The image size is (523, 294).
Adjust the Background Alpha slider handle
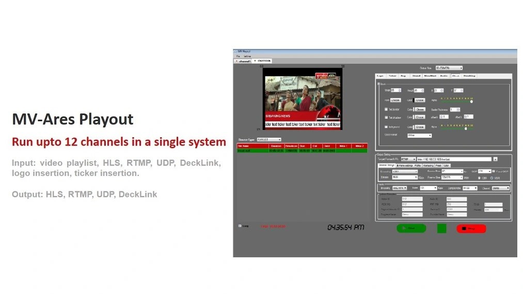pos(466,128)
